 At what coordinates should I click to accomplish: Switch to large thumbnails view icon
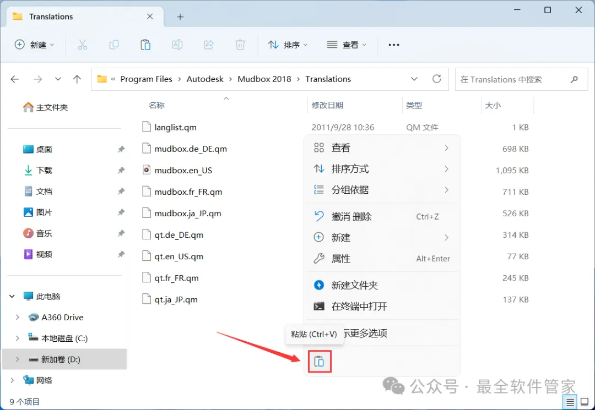(585, 402)
